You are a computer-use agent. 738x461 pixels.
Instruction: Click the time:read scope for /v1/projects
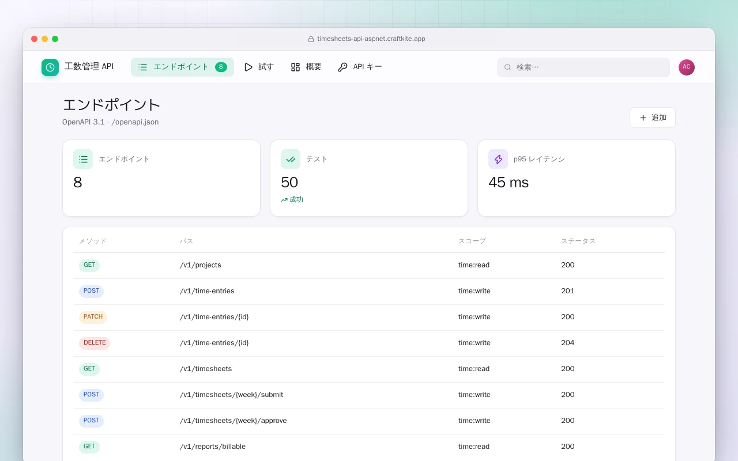click(474, 266)
